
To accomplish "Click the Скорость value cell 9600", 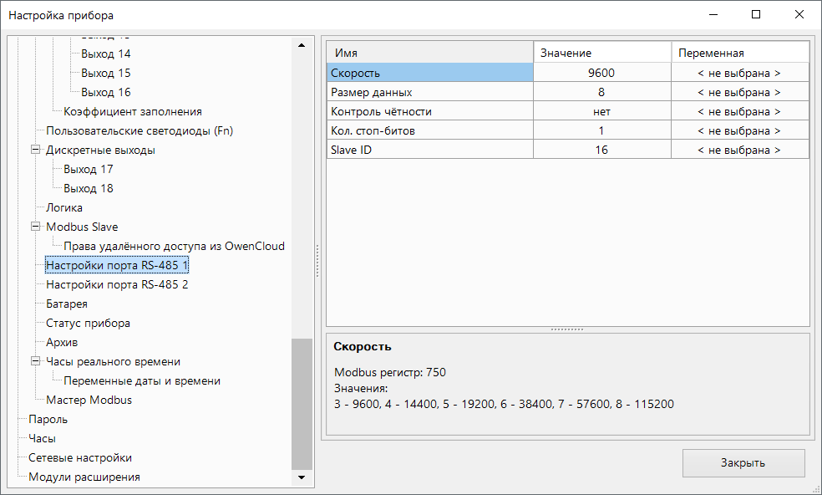I will pos(601,73).
